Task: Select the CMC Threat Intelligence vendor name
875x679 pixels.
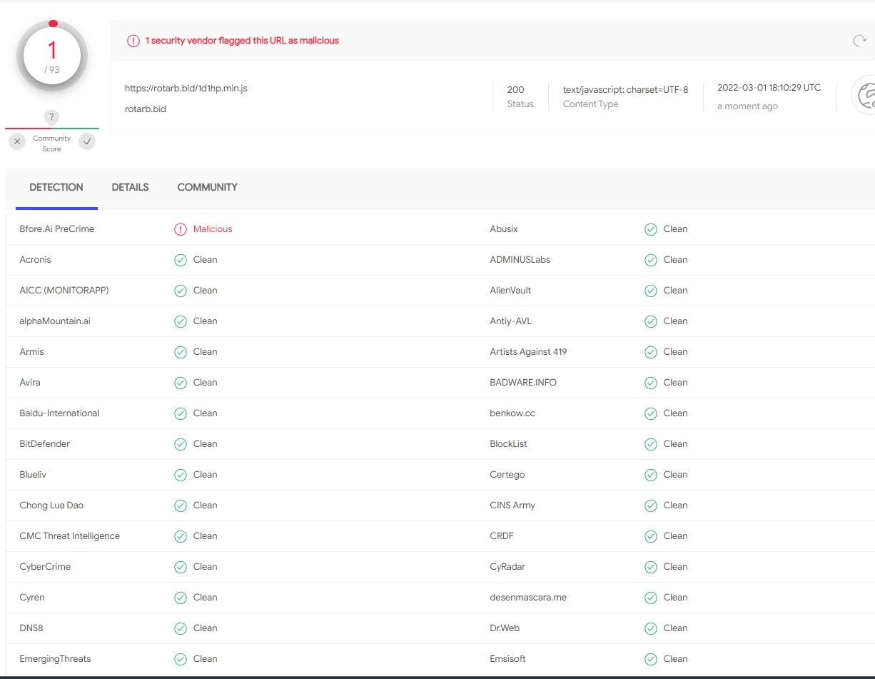Action: [70, 536]
